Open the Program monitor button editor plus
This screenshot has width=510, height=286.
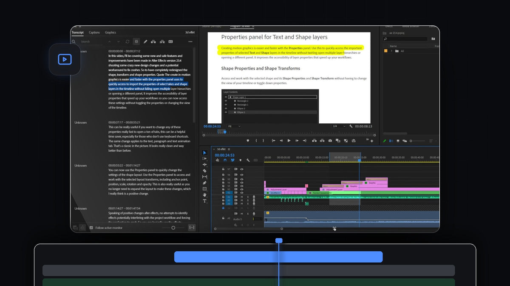pyautogui.click(x=372, y=141)
